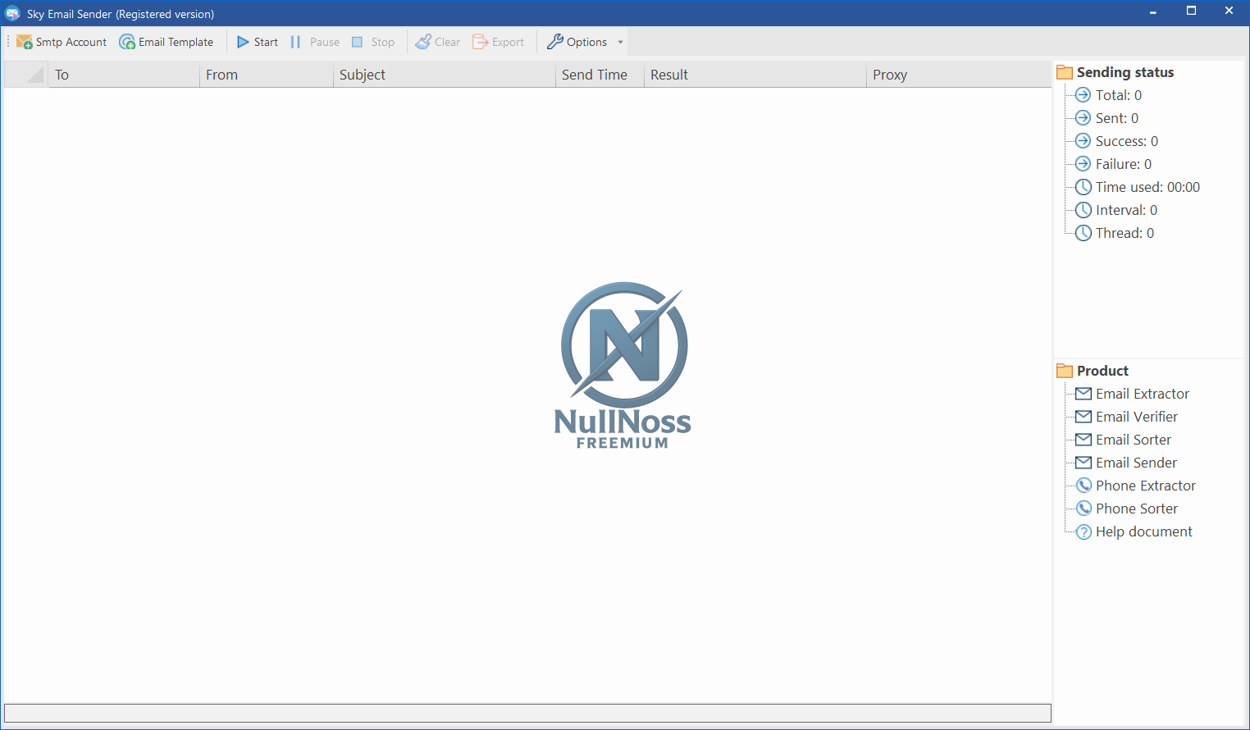Select Phone Extractor in Product list
Screen dimensions: 1250x730
[x=1145, y=486]
